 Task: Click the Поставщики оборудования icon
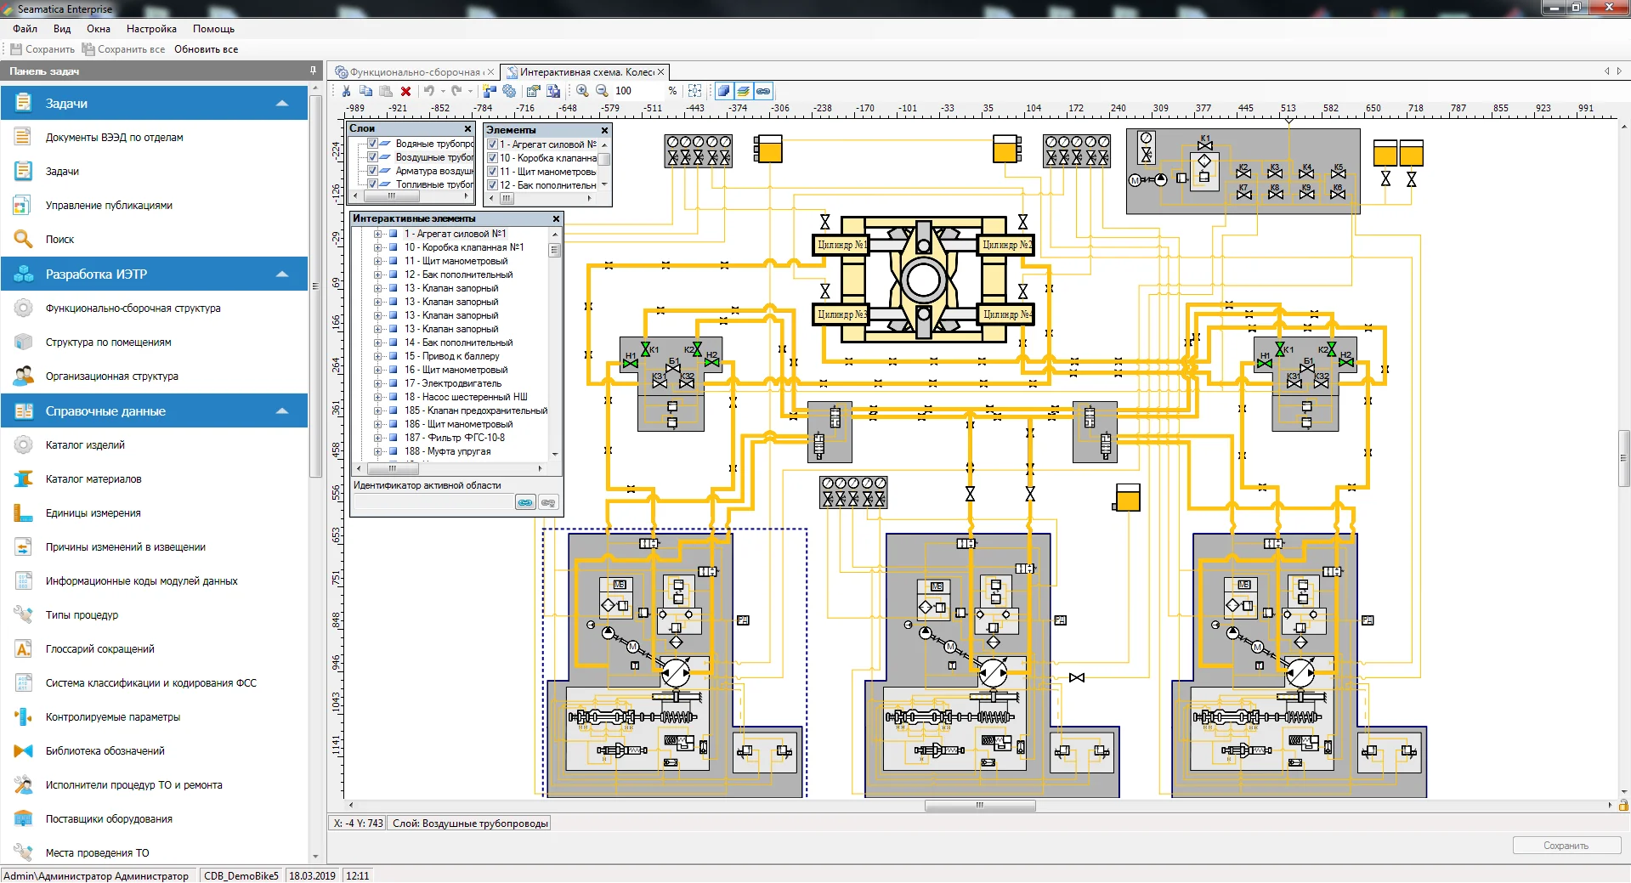pyautogui.click(x=23, y=818)
